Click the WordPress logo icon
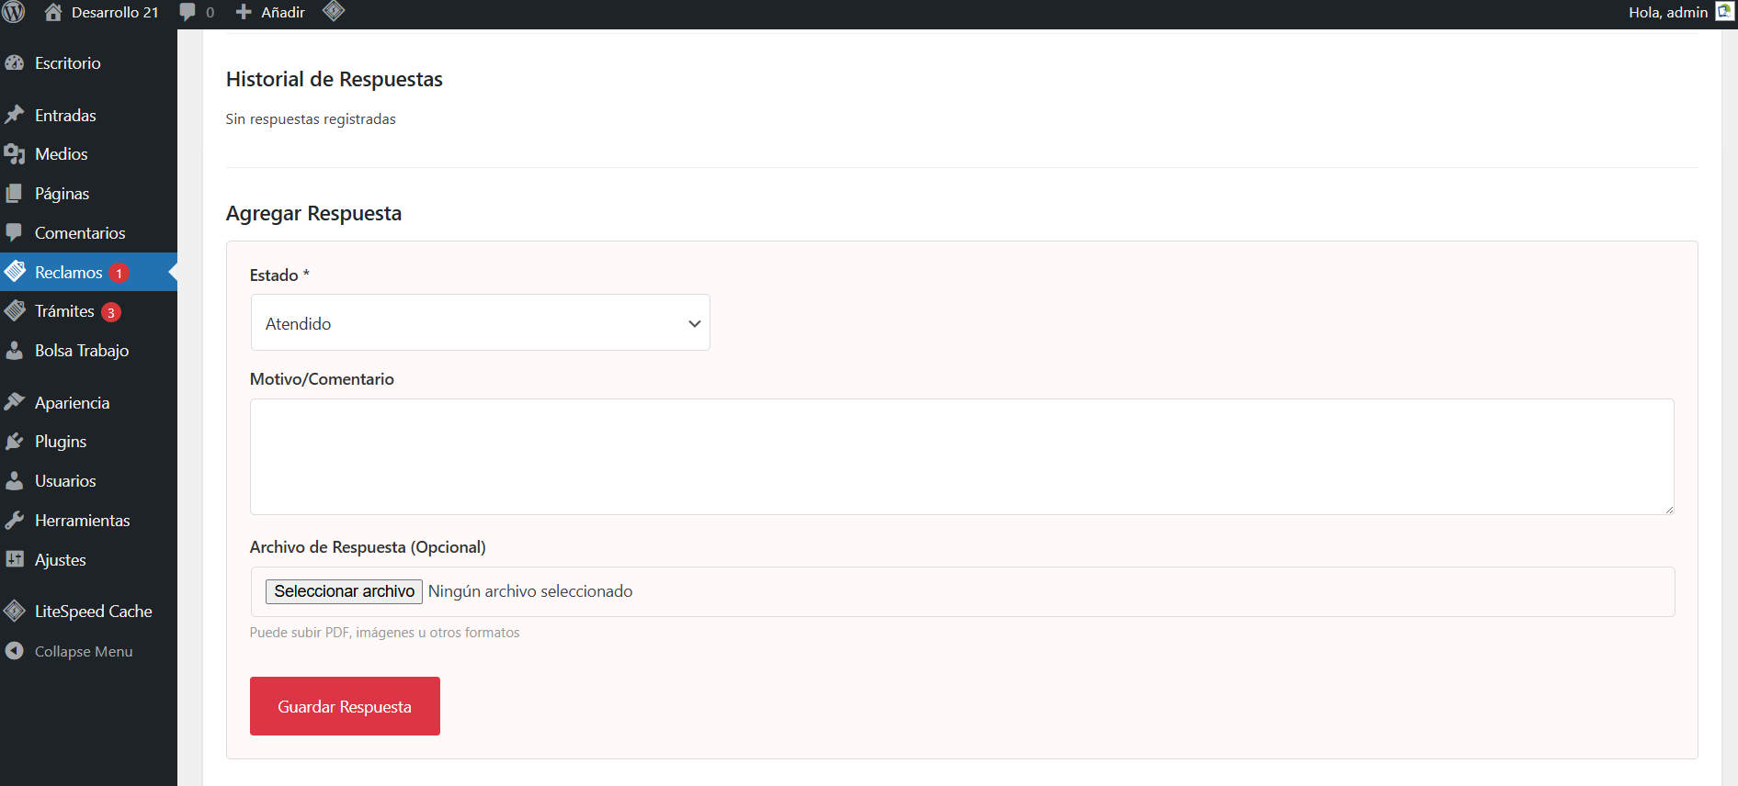Screen dimensions: 1738x786 [x=14, y=12]
